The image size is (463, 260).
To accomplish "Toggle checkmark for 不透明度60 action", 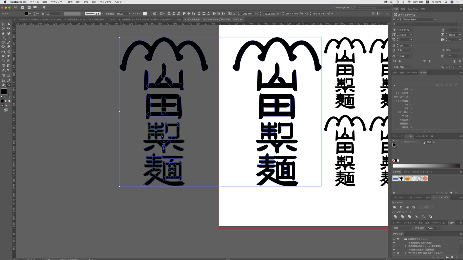I will pos(394,243).
